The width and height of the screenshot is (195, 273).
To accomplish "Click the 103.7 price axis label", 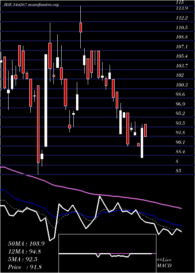I will 182,66.
